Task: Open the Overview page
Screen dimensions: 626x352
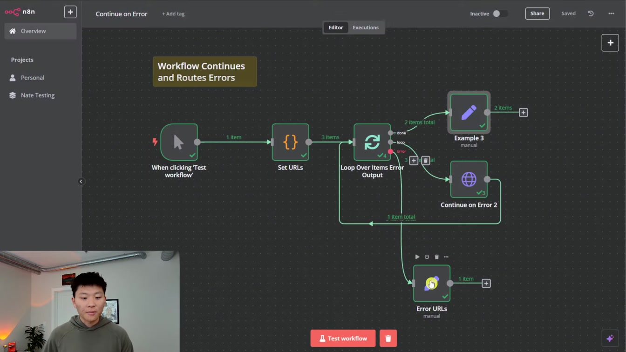Action: 41,31
